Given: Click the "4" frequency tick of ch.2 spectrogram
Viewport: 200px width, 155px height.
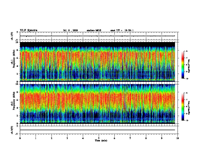Looking at the screenshot, I should (17, 108).
